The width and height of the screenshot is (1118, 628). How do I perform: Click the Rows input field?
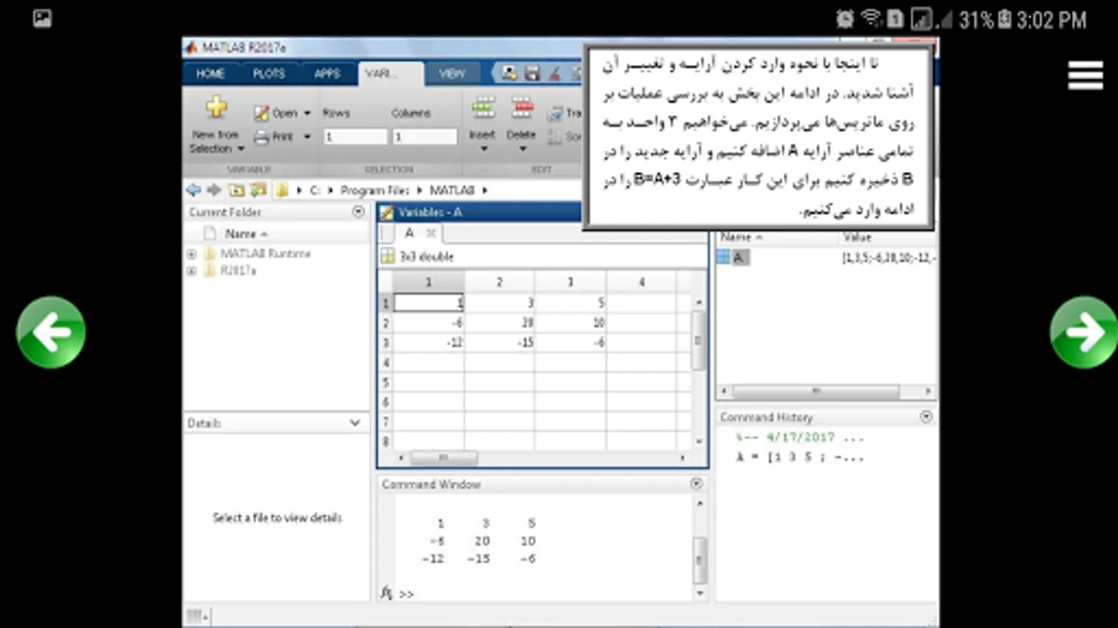pyautogui.click(x=355, y=137)
